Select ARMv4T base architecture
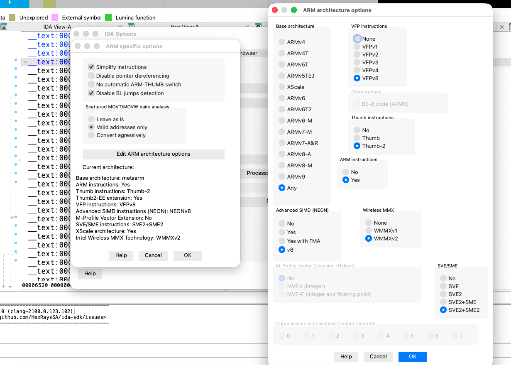Image resolution: width=511 pixels, height=365 pixels. click(x=282, y=53)
